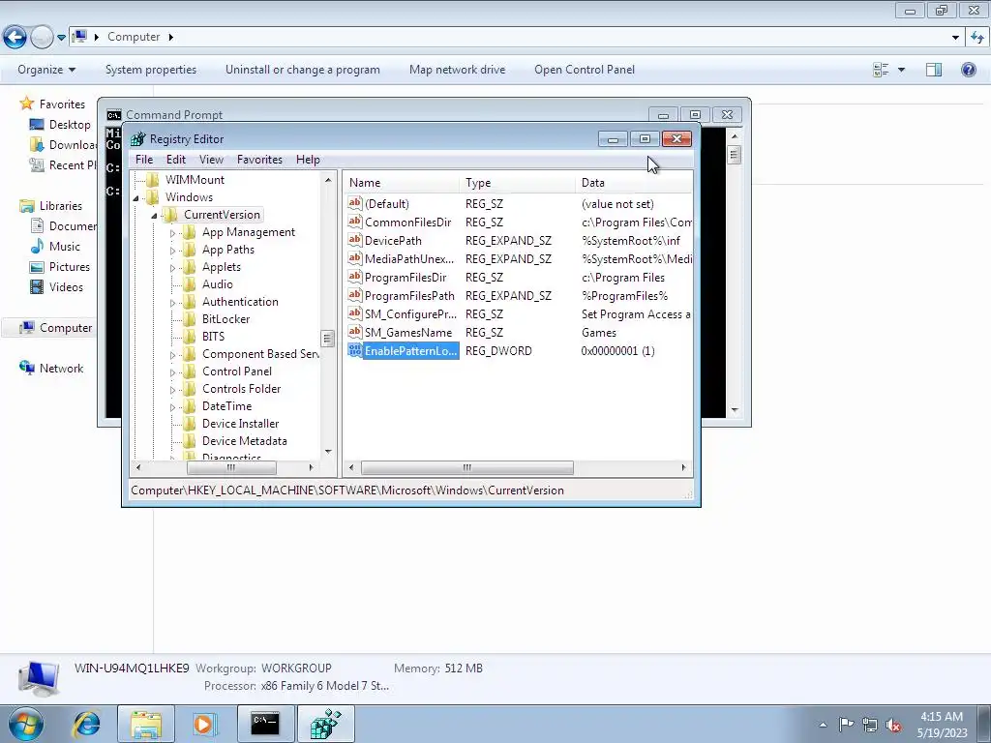Collapse the CurrentVersion key
The height and width of the screenshot is (743, 991).
(154, 216)
